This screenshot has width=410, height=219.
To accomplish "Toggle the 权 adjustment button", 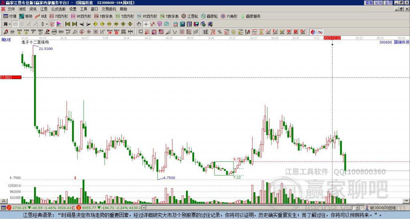I will point(52,24).
